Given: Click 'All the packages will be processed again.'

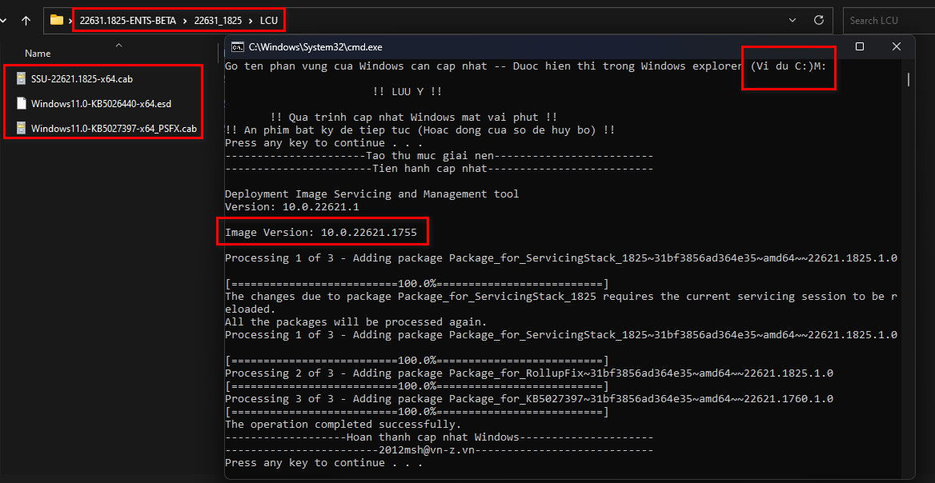Looking at the screenshot, I should (356, 322).
